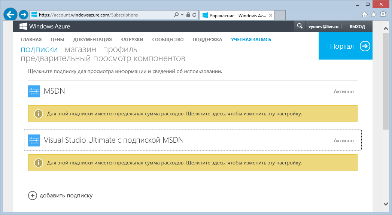This screenshot has height=215, width=392.
Task: Open the УЧЕТНАЯ ЗАПИСЬ menu item
Action: (x=251, y=39)
